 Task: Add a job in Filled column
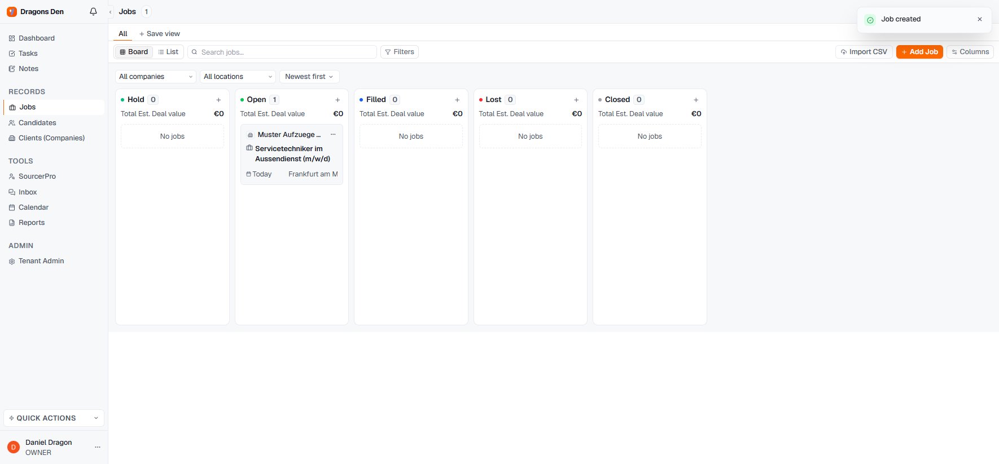457,100
